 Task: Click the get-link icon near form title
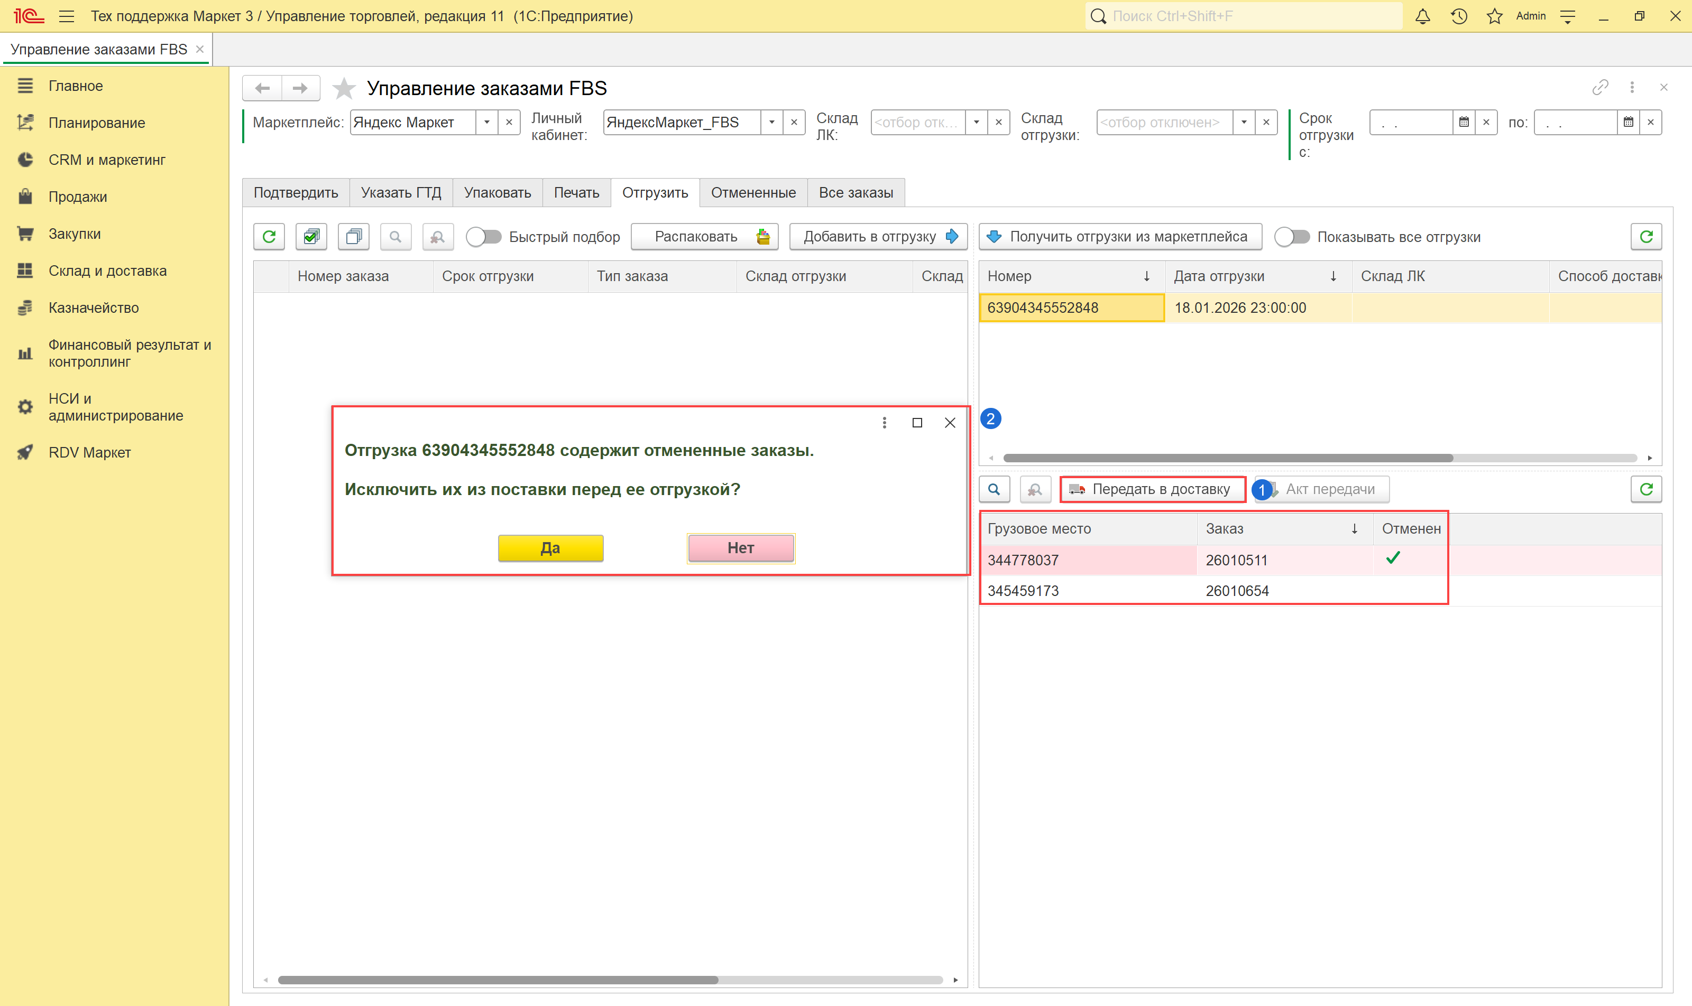click(1600, 88)
